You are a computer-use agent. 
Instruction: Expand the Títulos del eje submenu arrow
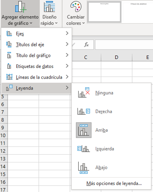(x=67, y=44)
